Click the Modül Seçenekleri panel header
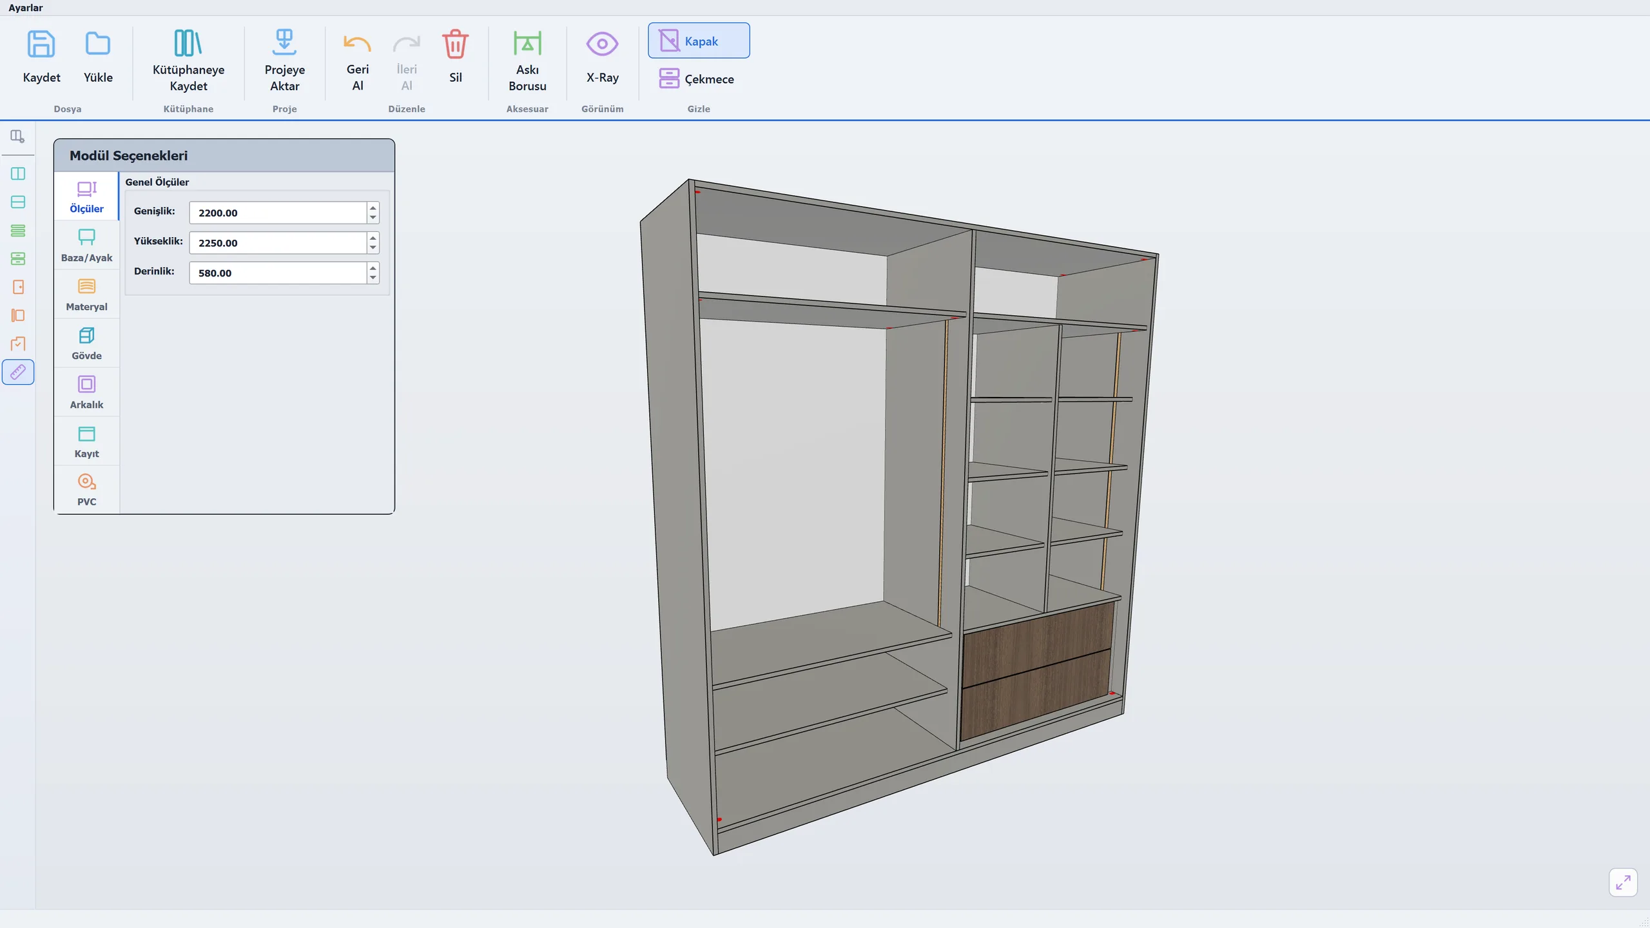The image size is (1650, 928). 224,155
